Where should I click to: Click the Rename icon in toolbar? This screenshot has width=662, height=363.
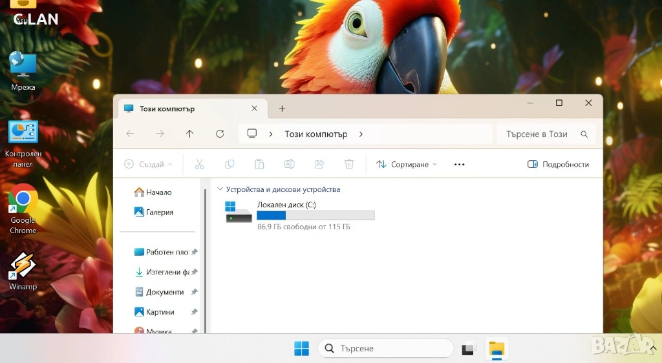point(289,164)
